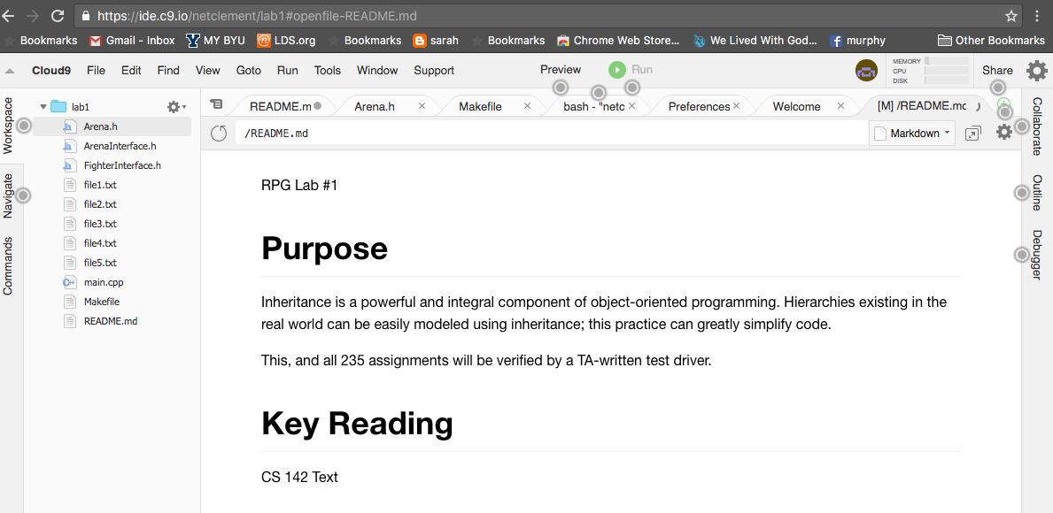The image size is (1053, 513).
Task: Open MY BYU bookmark
Action: [215, 40]
